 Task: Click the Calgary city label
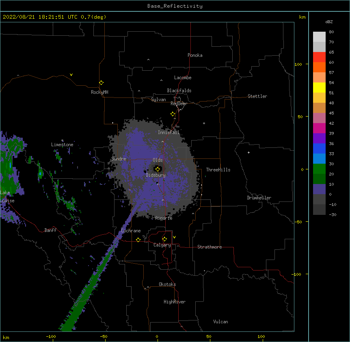pos(162,245)
